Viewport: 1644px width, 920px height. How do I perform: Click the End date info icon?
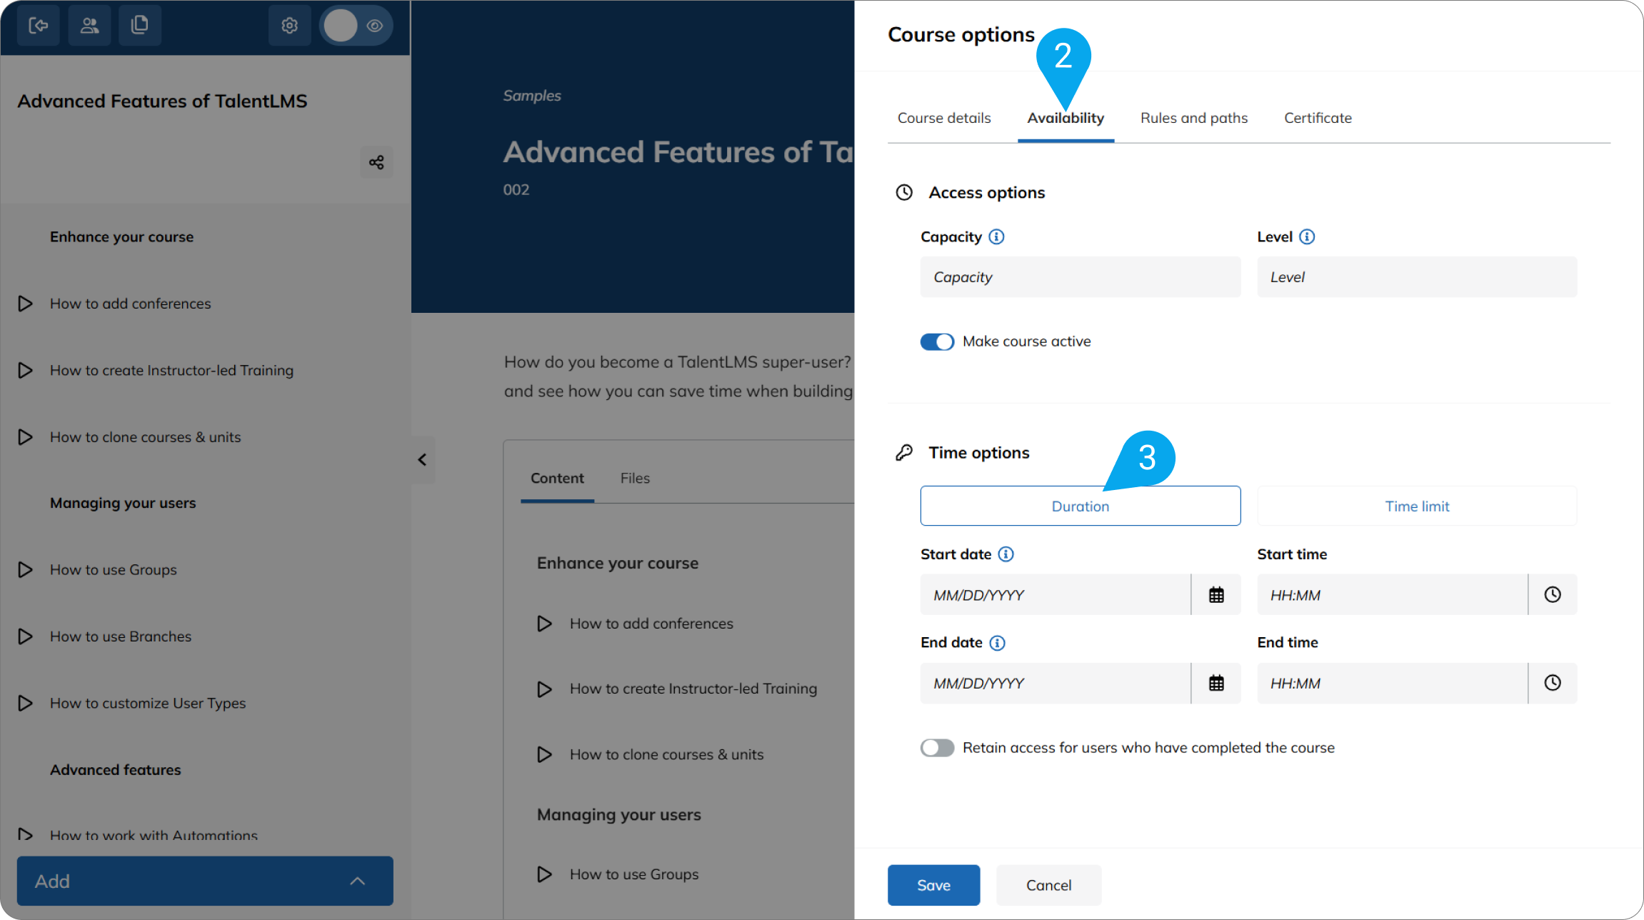point(997,643)
